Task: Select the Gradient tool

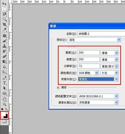Action: click(5, 62)
